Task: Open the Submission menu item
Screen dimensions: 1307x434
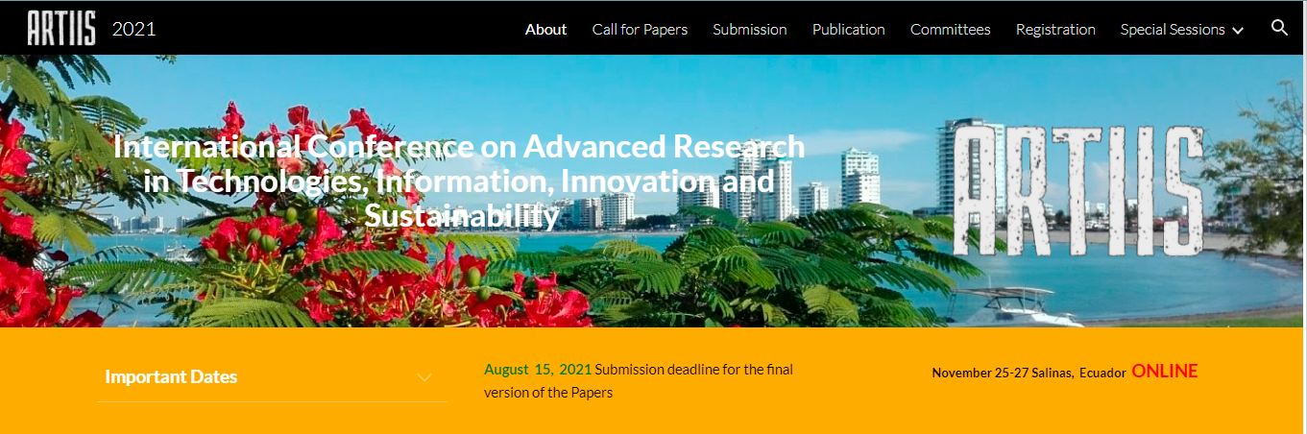Action: pos(750,30)
